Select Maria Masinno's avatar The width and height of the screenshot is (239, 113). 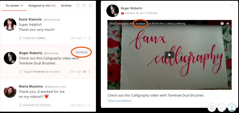(x=10, y=91)
